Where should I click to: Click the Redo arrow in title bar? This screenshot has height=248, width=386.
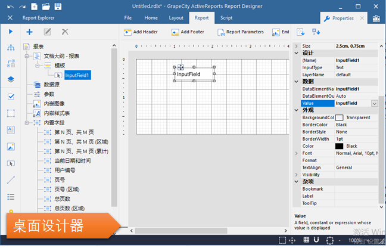pos(23,7)
